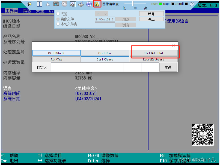Select the 光驱 radio option
This screenshot has height=165, width=220.
pos(58,14)
